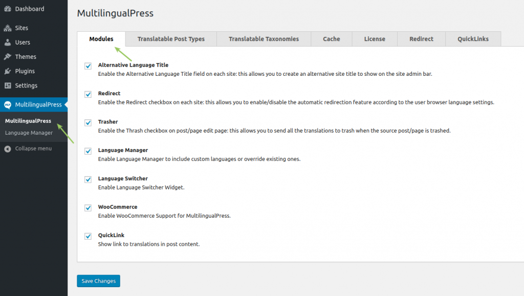Uncheck Alternative Language Title module
The height and width of the screenshot is (296, 524).
pos(88,66)
